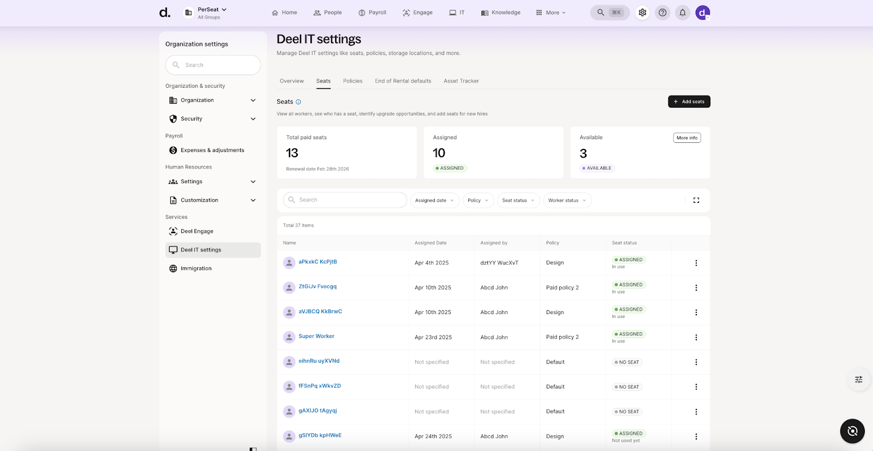Open row actions for aPkxkC KcPjtB
Image resolution: width=873 pixels, height=451 pixels.
point(696,263)
